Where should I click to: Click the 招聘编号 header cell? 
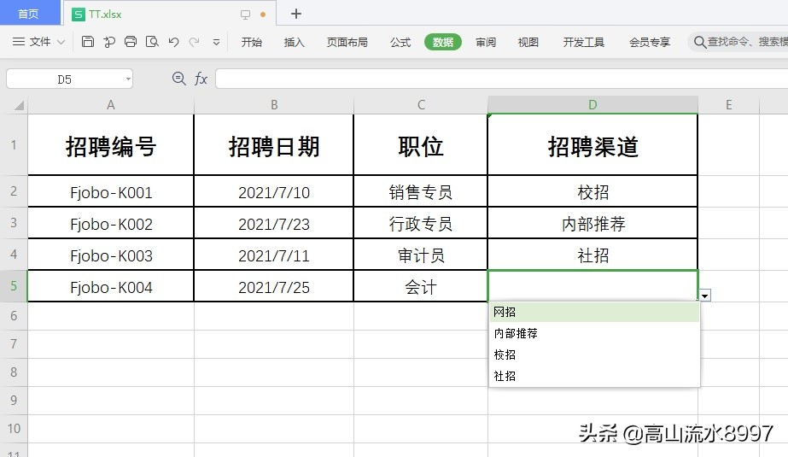point(111,145)
